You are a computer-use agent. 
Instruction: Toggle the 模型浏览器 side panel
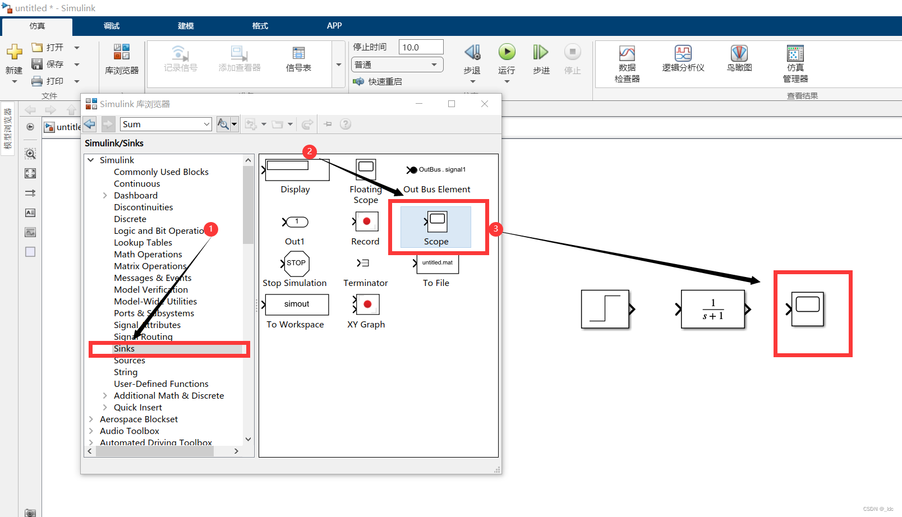(8, 128)
